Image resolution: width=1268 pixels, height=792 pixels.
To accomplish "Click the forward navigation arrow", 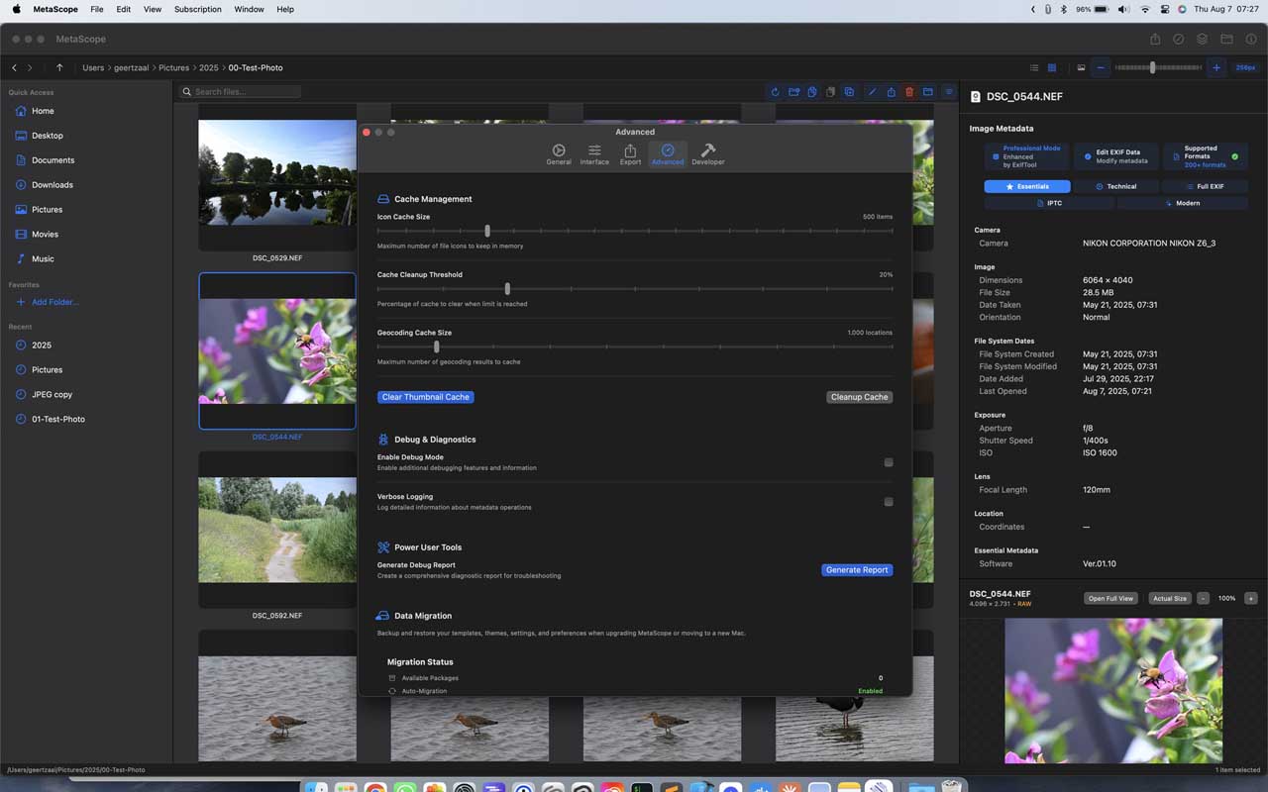I will 30,68.
